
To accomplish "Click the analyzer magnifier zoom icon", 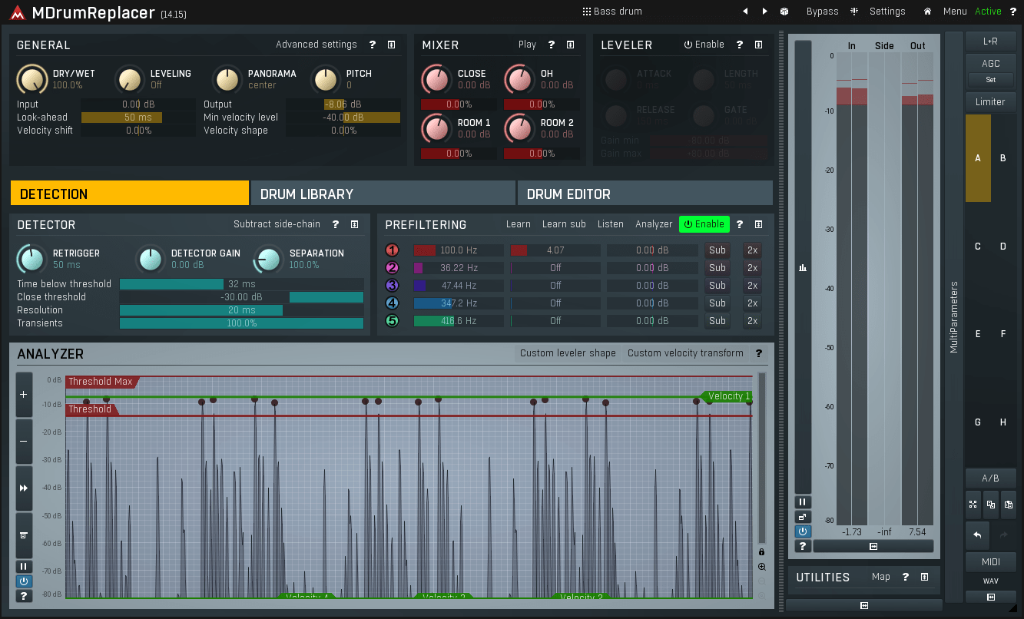I will pyautogui.click(x=761, y=567).
